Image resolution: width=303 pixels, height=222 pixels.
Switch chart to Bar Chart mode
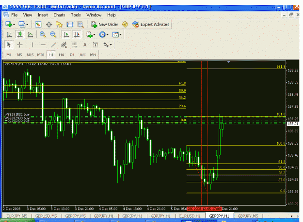click(9, 35)
